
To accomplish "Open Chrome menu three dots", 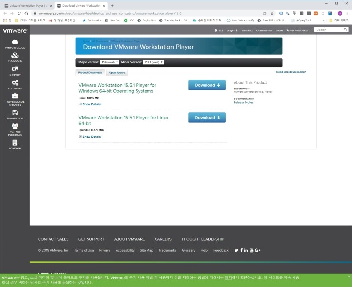I will point(347,13).
